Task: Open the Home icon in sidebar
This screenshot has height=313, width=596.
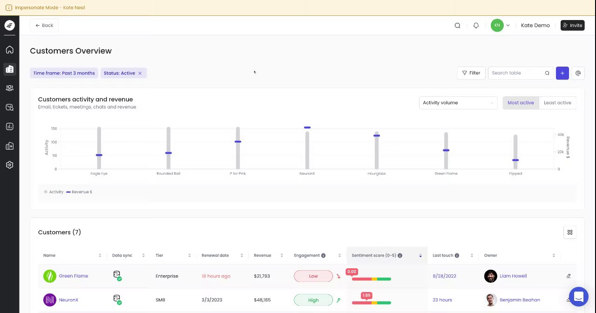Action: [9, 50]
